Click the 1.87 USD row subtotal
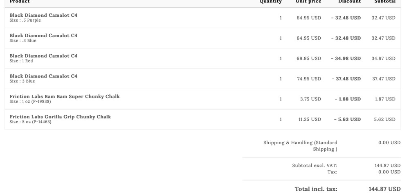The width and height of the screenshot is (409, 196). (x=385, y=99)
